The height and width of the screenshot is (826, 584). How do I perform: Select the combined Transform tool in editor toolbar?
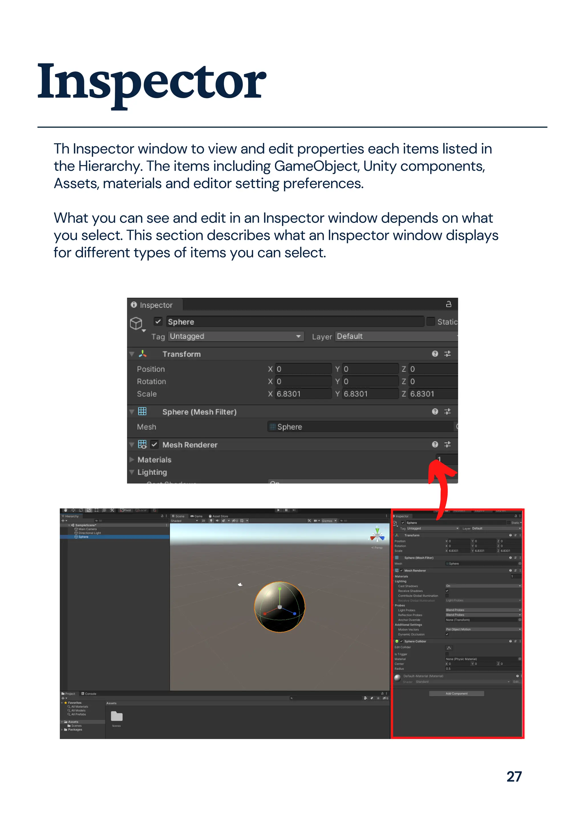[x=104, y=510]
